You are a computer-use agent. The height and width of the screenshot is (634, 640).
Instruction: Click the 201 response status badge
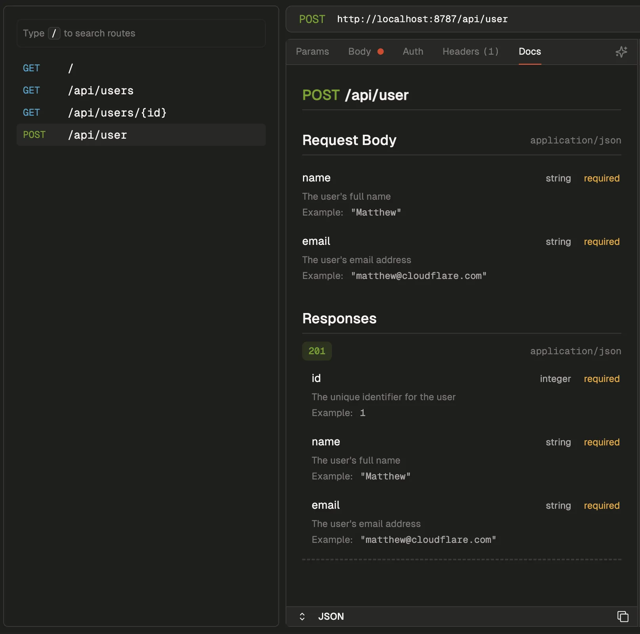click(317, 351)
